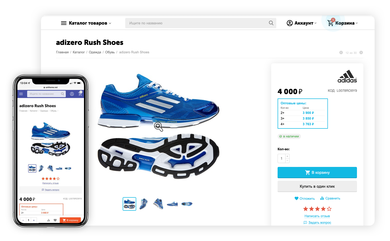Set rating with the fifth empty star

(329, 209)
